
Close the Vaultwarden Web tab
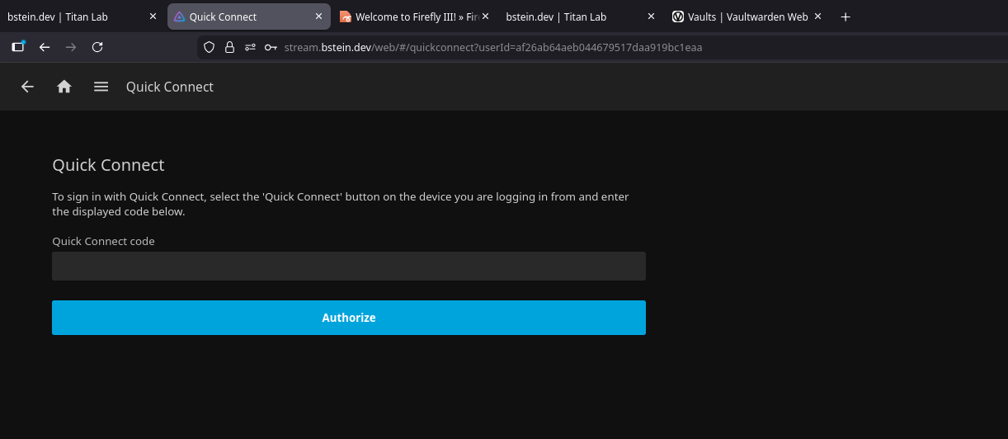coord(817,17)
